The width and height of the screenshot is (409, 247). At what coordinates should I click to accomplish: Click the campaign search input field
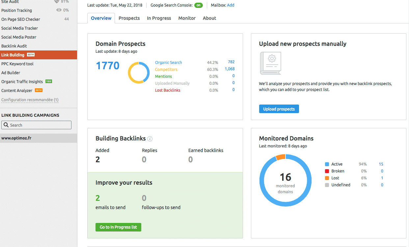(x=36, y=125)
